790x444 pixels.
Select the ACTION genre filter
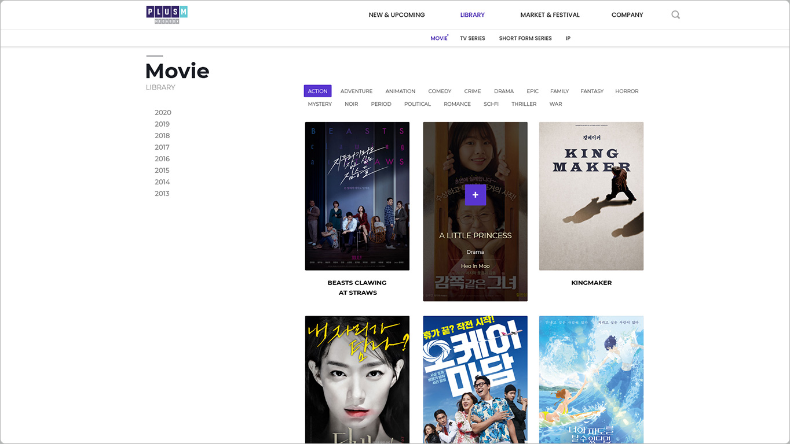317,91
